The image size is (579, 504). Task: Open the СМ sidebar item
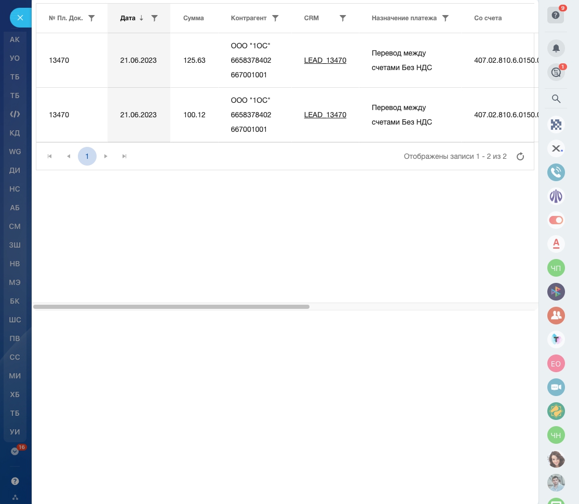coord(15,226)
